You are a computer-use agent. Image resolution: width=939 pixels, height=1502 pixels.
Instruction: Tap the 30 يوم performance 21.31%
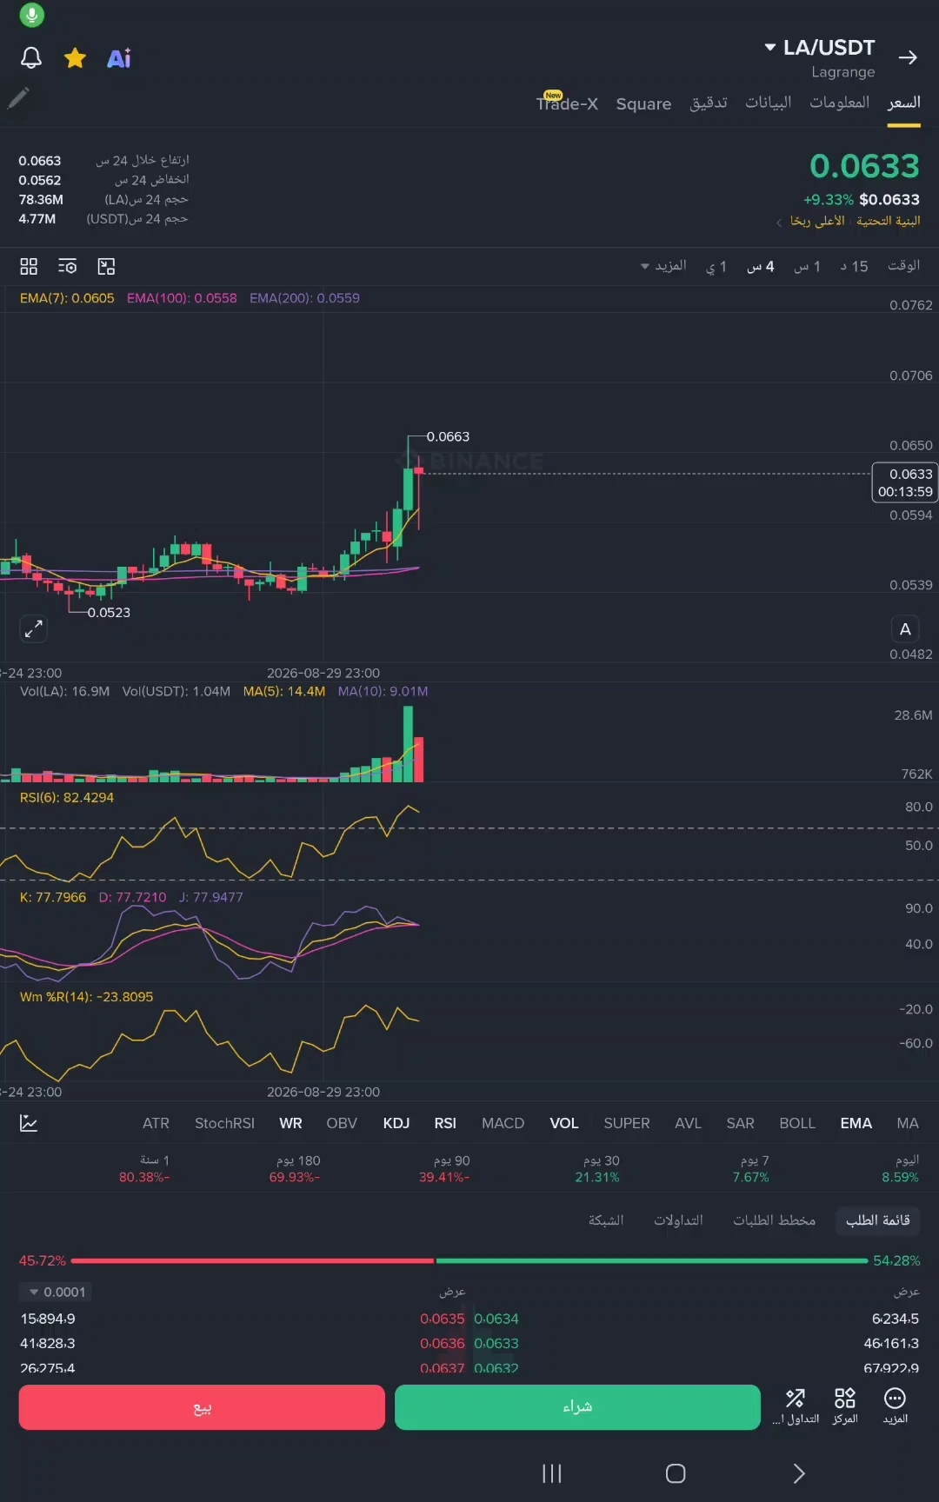pos(597,1168)
